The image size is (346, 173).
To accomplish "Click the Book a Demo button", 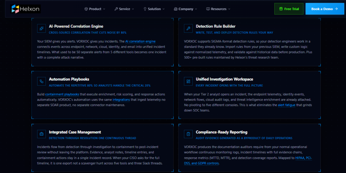I will (x=325, y=9).
